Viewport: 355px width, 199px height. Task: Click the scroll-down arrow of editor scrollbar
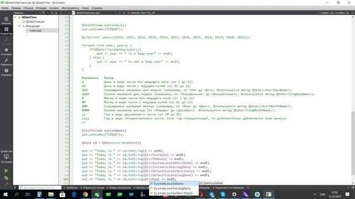coord(353,183)
